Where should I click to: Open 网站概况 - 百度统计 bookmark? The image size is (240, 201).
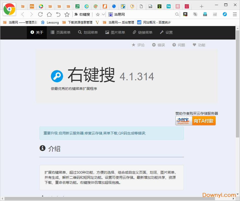pyautogui.click(x=154, y=23)
